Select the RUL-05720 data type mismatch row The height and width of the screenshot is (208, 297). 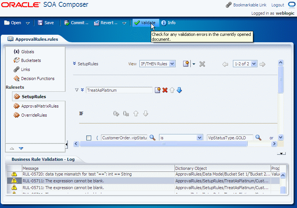click(143, 174)
